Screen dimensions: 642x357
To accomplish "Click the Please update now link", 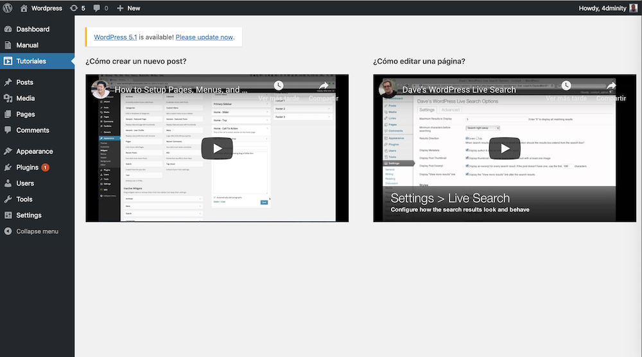I will coord(204,37).
